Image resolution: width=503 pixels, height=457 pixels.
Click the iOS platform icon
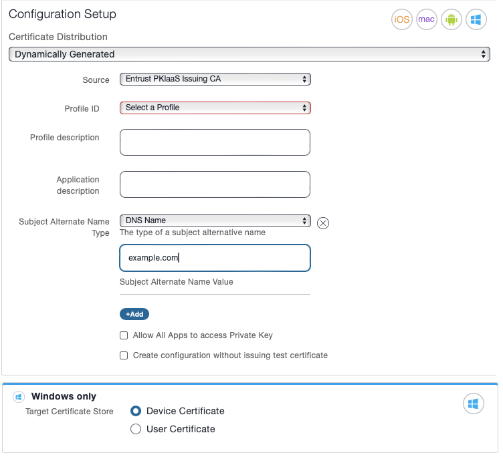pyautogui.click(x=401, y=19)
